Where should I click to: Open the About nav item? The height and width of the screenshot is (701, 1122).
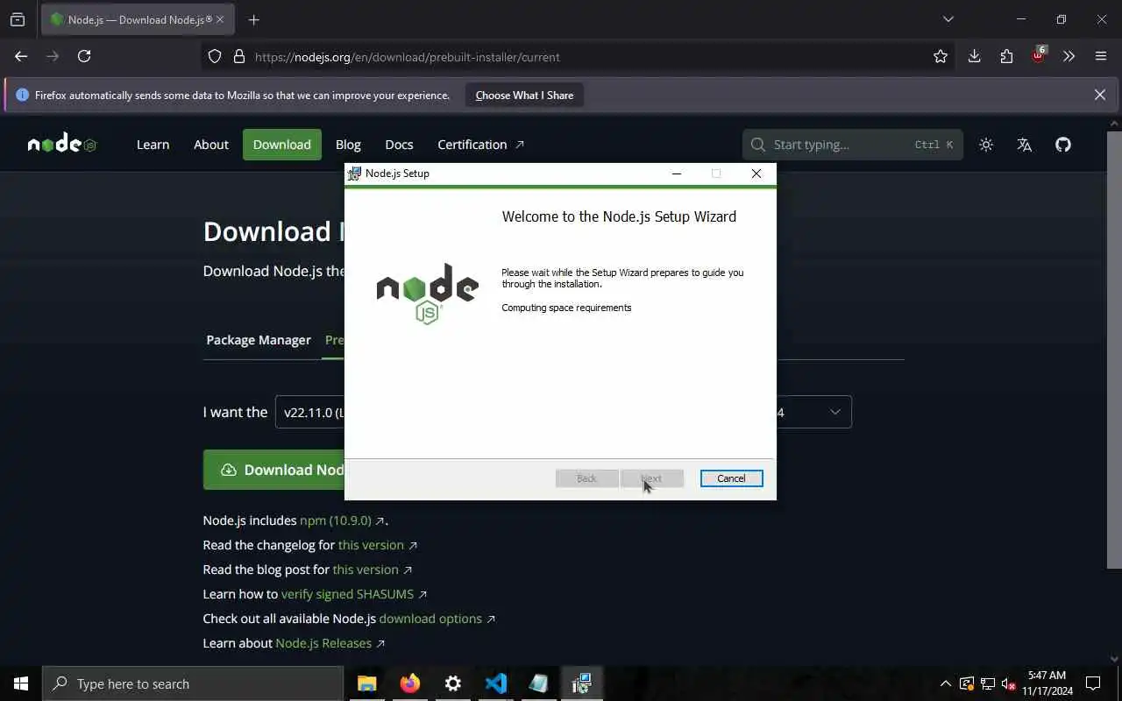(x=210, y=145)
